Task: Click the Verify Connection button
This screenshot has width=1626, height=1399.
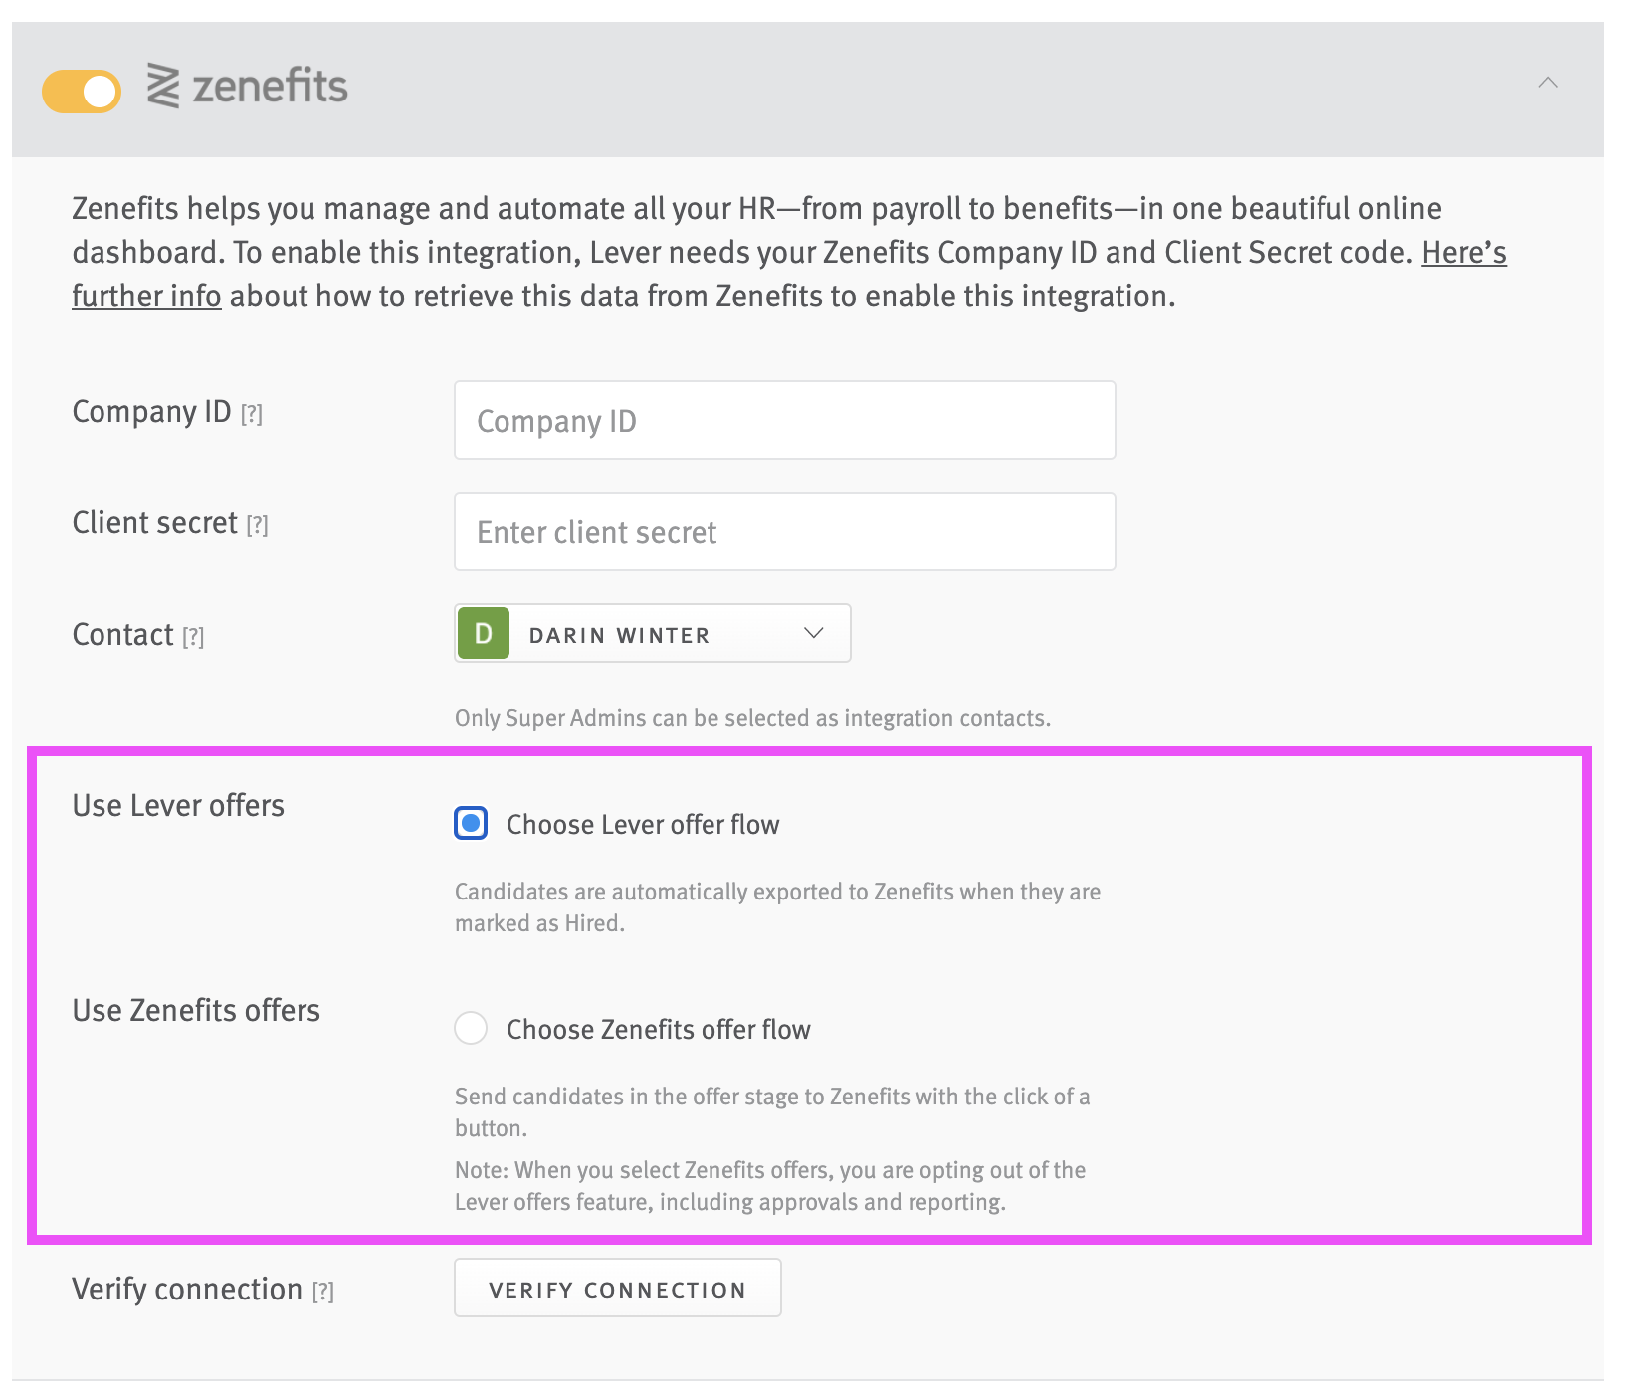Action: point(618,1289)
